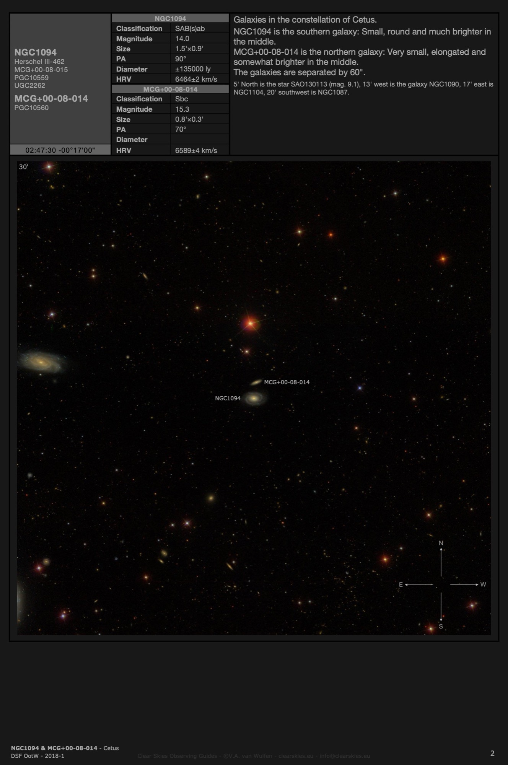Click the 30' field size label

pos(24,167)
